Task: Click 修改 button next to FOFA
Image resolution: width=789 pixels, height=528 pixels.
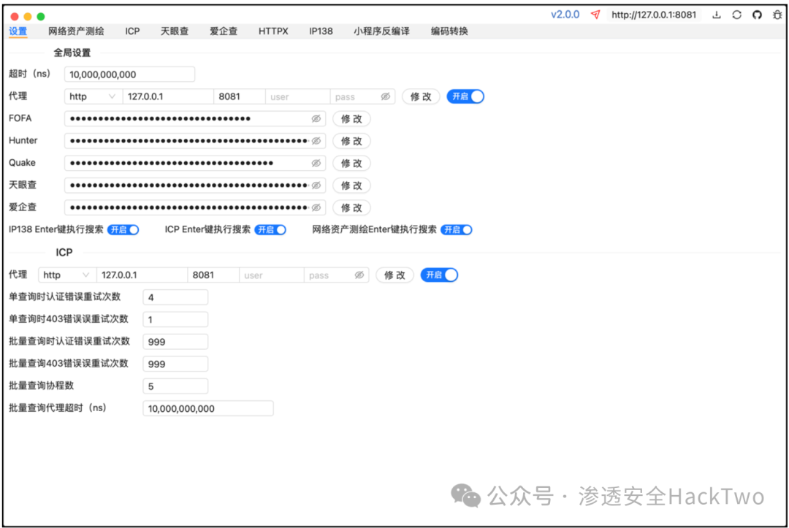Action: (351, 119)
